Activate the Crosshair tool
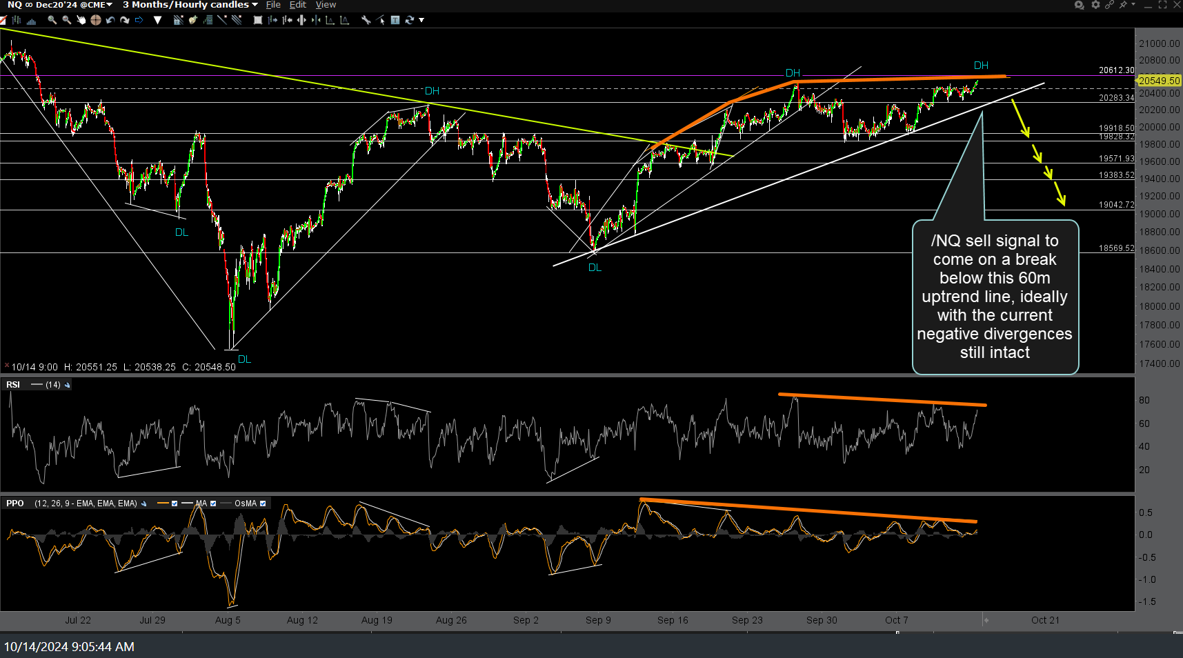The image size is (1183, 658). pyautogui.click(x=95, y=20)
